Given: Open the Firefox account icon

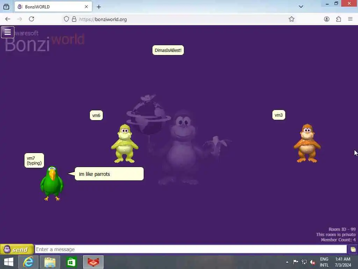Looking at the screenshot, I should click(327, 19).
